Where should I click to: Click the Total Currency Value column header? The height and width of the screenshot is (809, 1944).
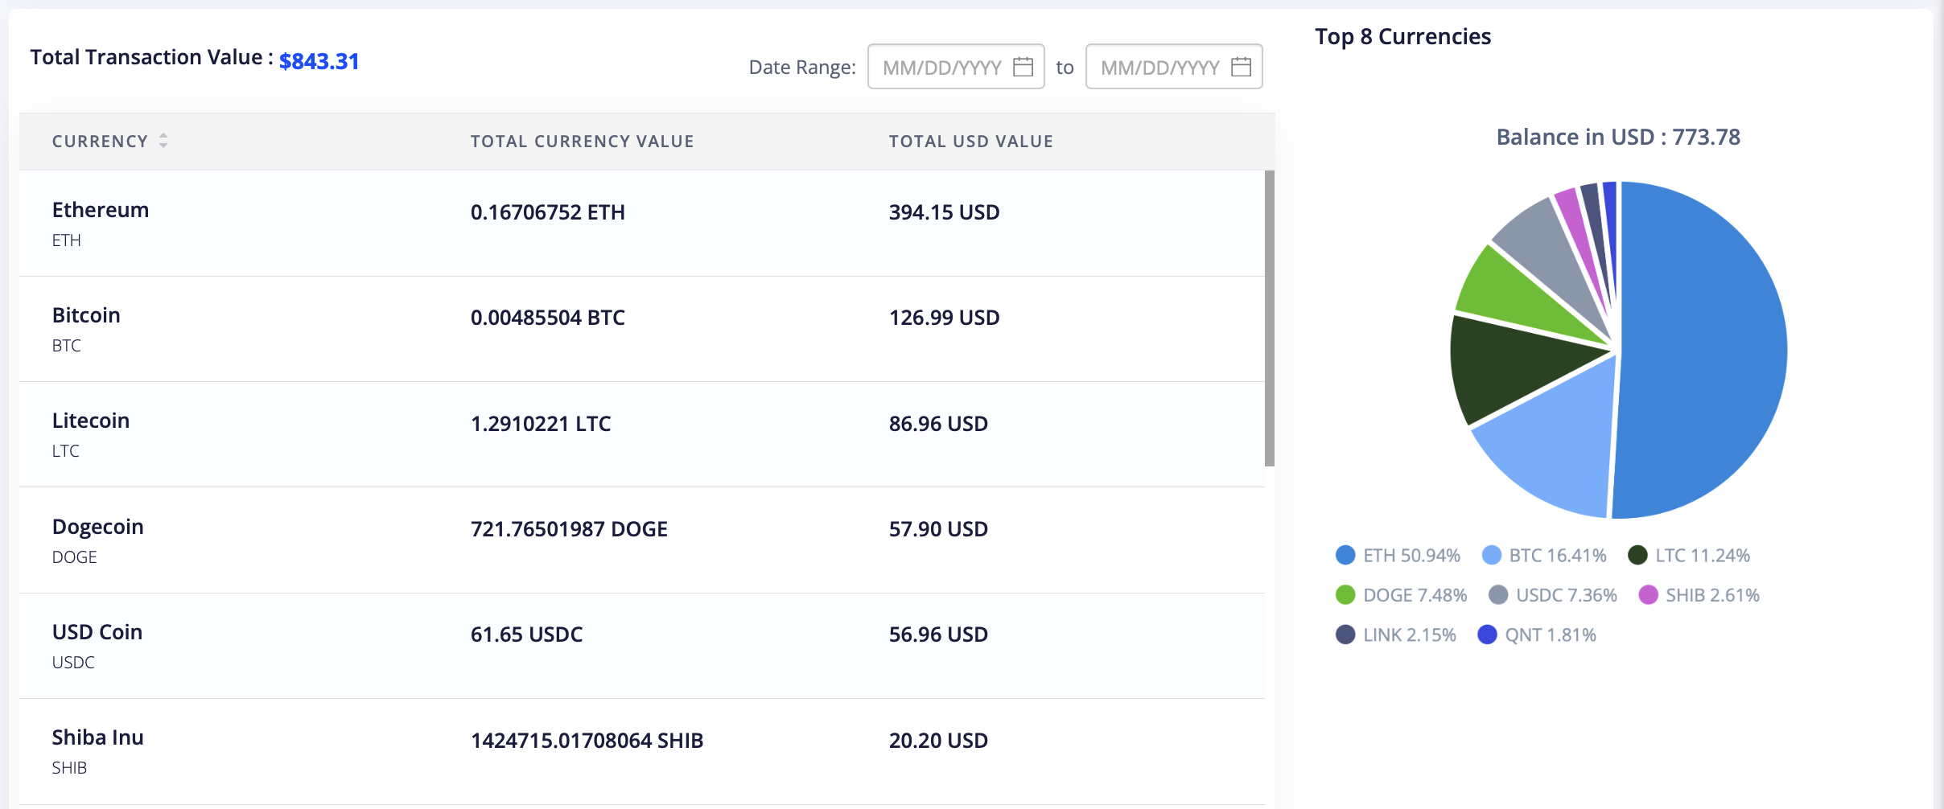point(582,142)
